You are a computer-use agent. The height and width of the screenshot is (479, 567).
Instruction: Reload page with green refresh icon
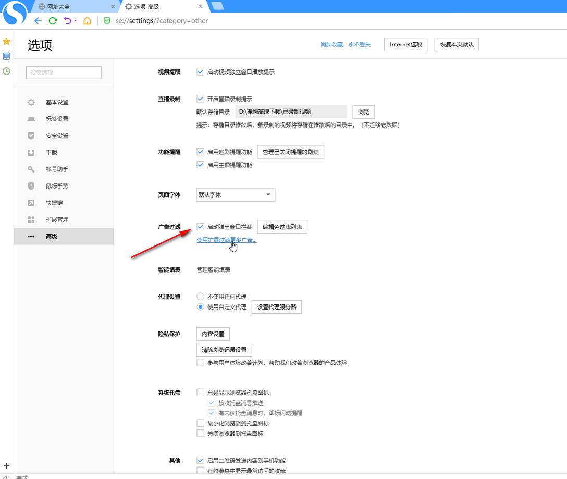(53, 21)
